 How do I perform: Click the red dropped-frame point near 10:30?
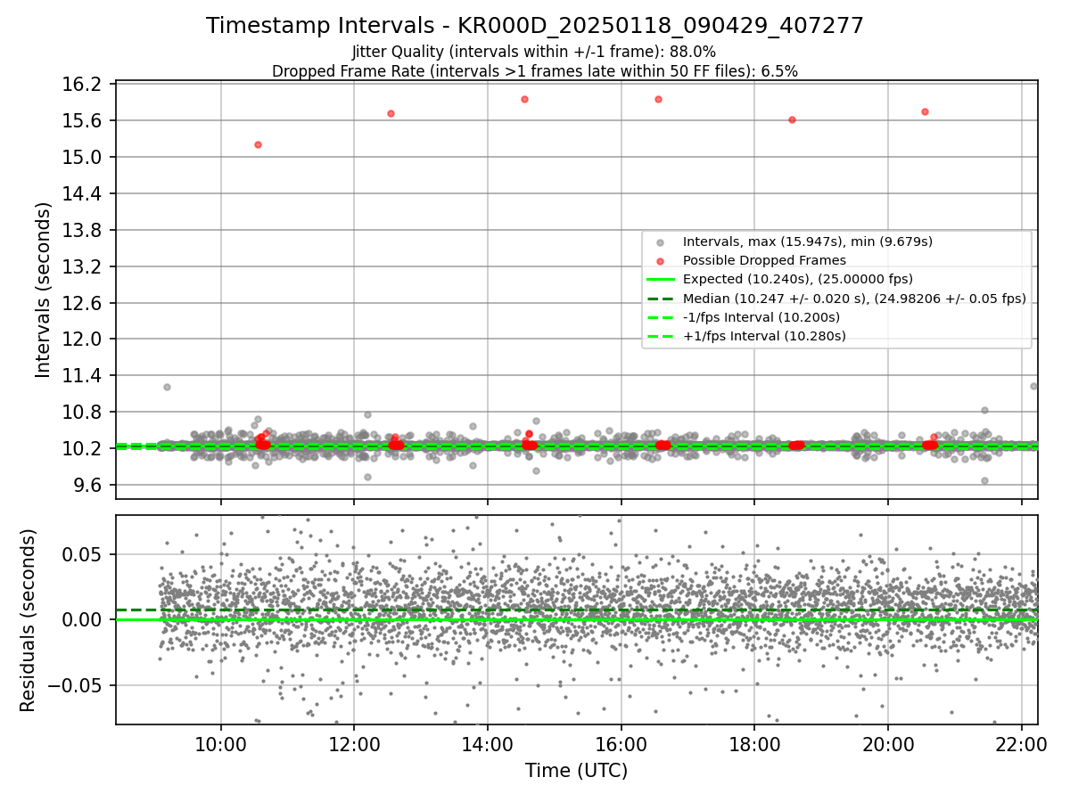258,144
